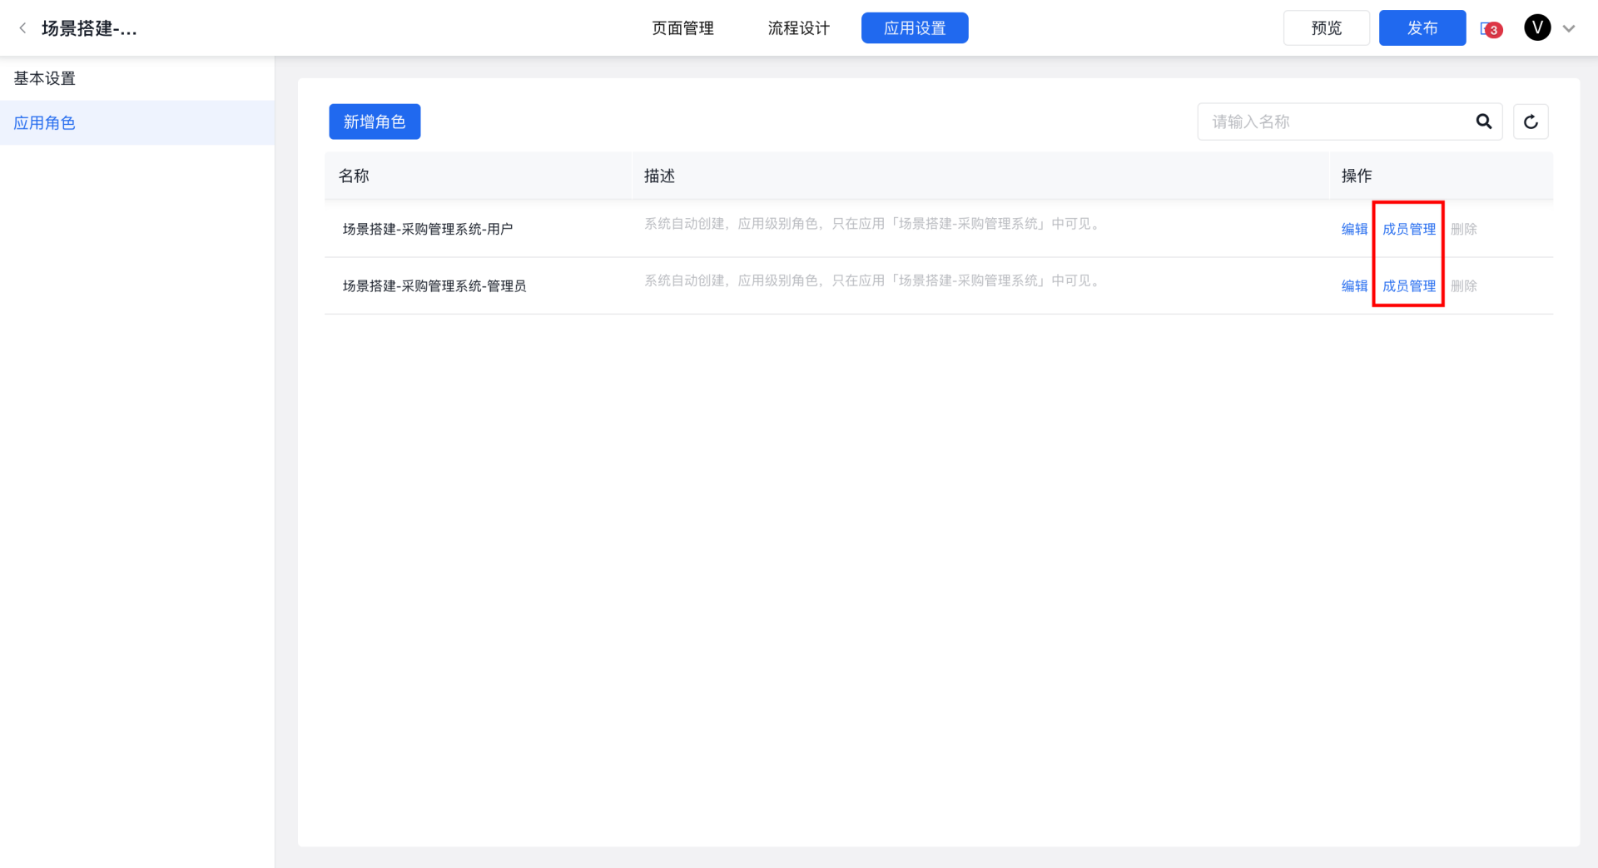Image resolution: width=1598 pixels, height=868 pixels.
Task: Edit the 采购管理系统-用户 role
Action: [1354, 229]
